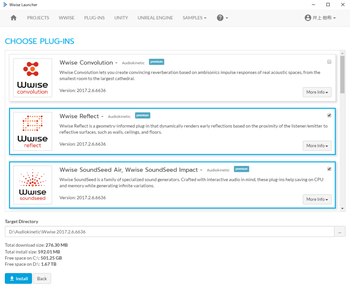Click the Free space on D:\ 1.67 TB text

[30, 264]
